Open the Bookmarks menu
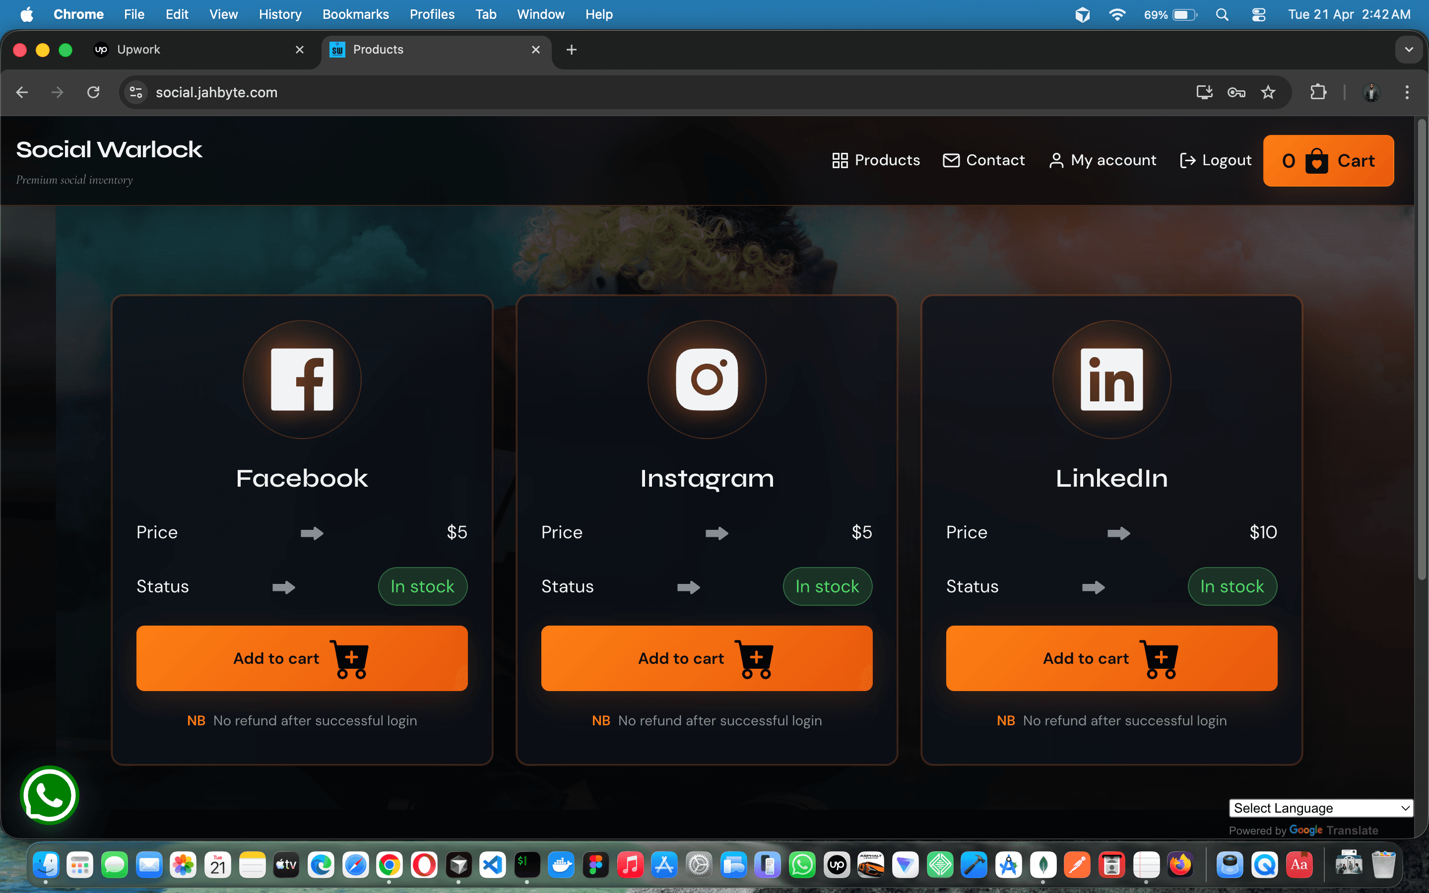The image size is (1429, 893). pos(355,14)
